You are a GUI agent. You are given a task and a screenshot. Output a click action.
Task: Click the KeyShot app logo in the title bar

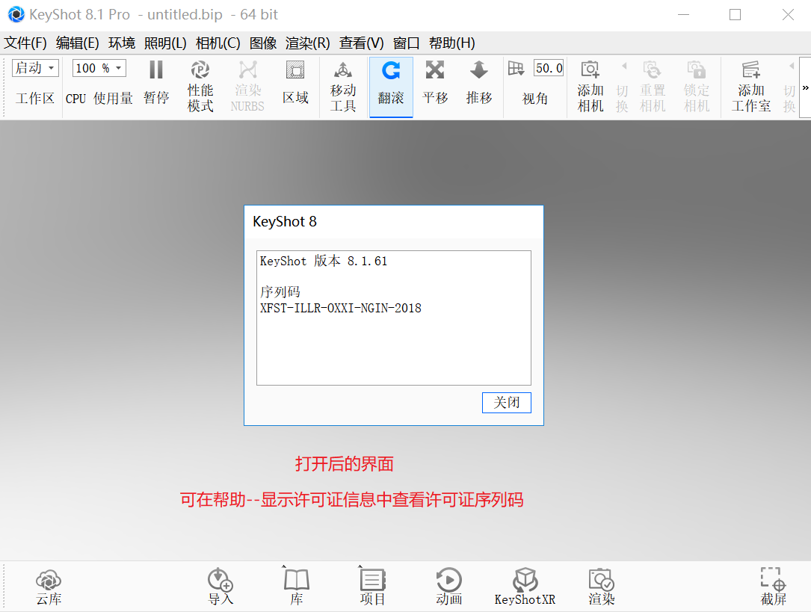(16, 14)
